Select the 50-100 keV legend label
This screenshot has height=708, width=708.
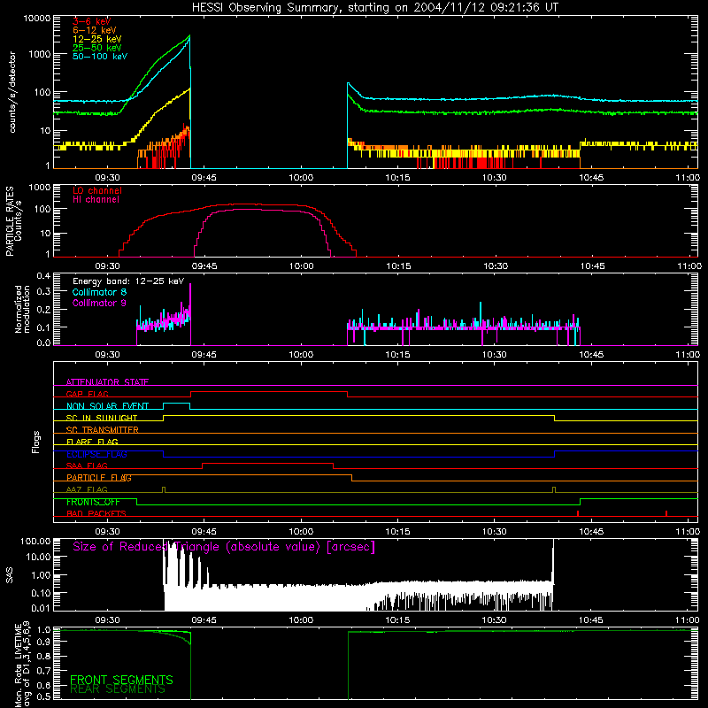point(100,57)
